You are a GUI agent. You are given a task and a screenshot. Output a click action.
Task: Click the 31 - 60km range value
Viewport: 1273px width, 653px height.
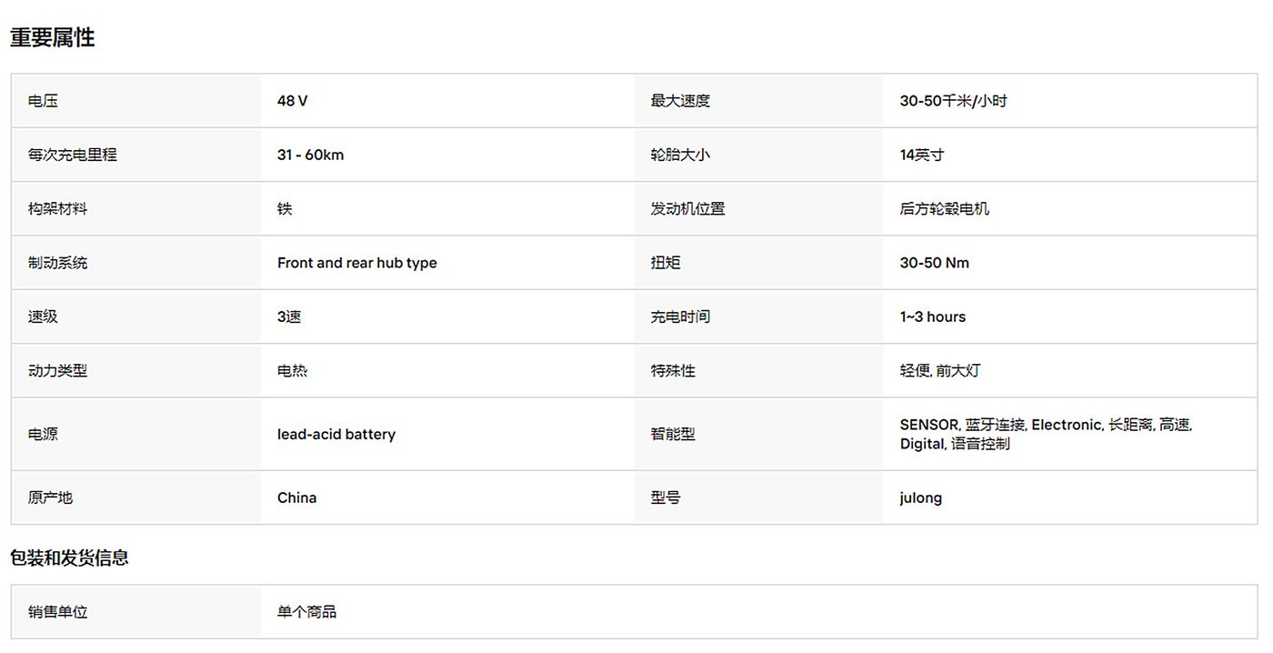311,155
